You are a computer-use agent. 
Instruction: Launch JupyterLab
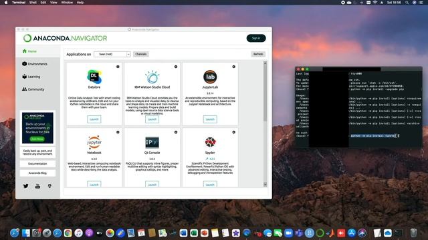pos(210,119)
